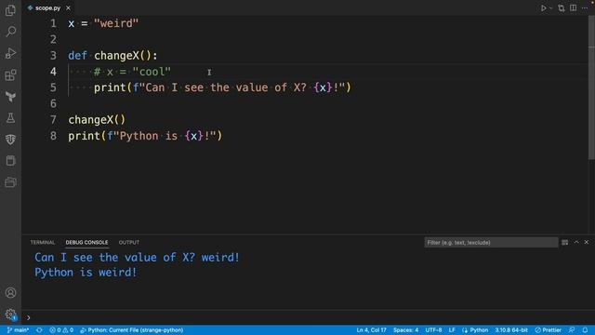Open the Explorer view in activity bar
The height and width of the screenshot is (335, 595).
10,10
